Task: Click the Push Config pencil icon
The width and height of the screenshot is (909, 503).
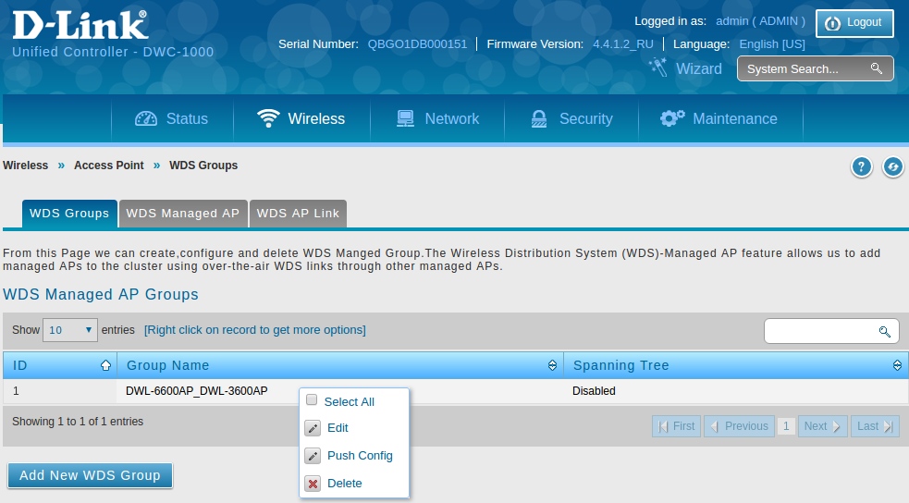Action: point(313,456)
